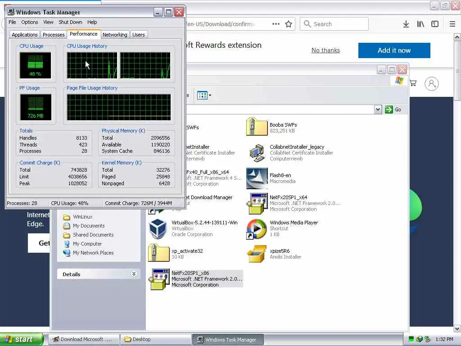Click the account sign-in person icon

(x=431, y=84)
